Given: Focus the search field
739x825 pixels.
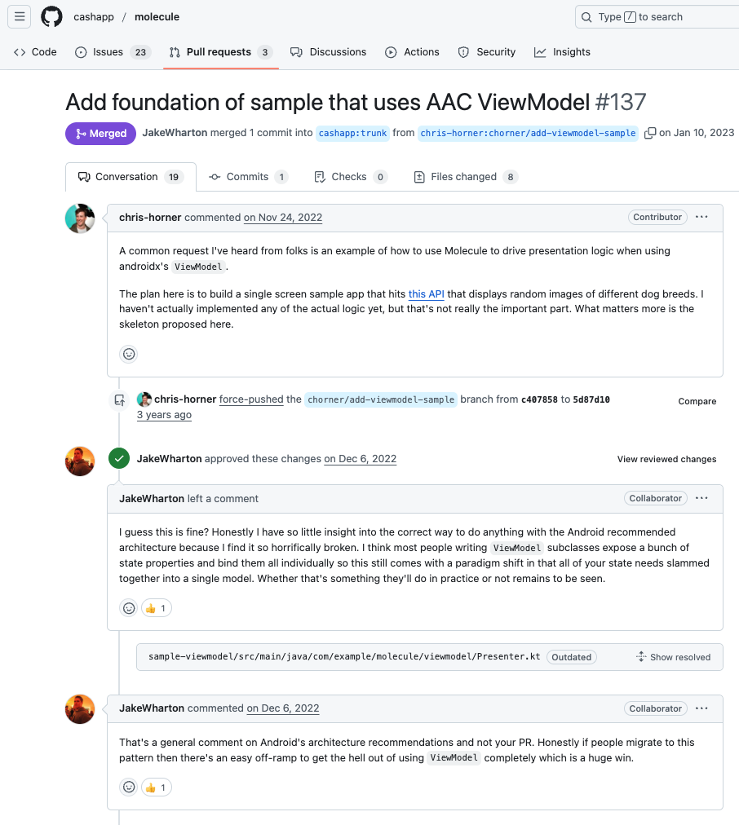Looking at the screenshot, I should (x=658, y=17).
